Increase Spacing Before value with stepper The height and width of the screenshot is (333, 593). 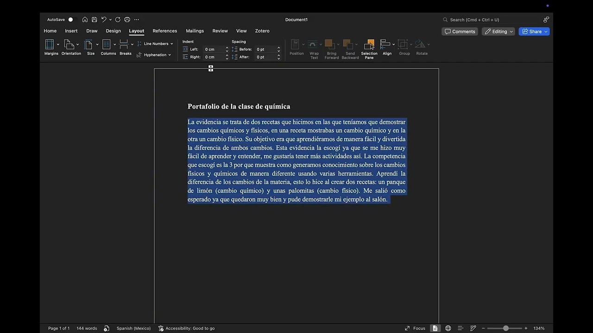pos(278,48)
